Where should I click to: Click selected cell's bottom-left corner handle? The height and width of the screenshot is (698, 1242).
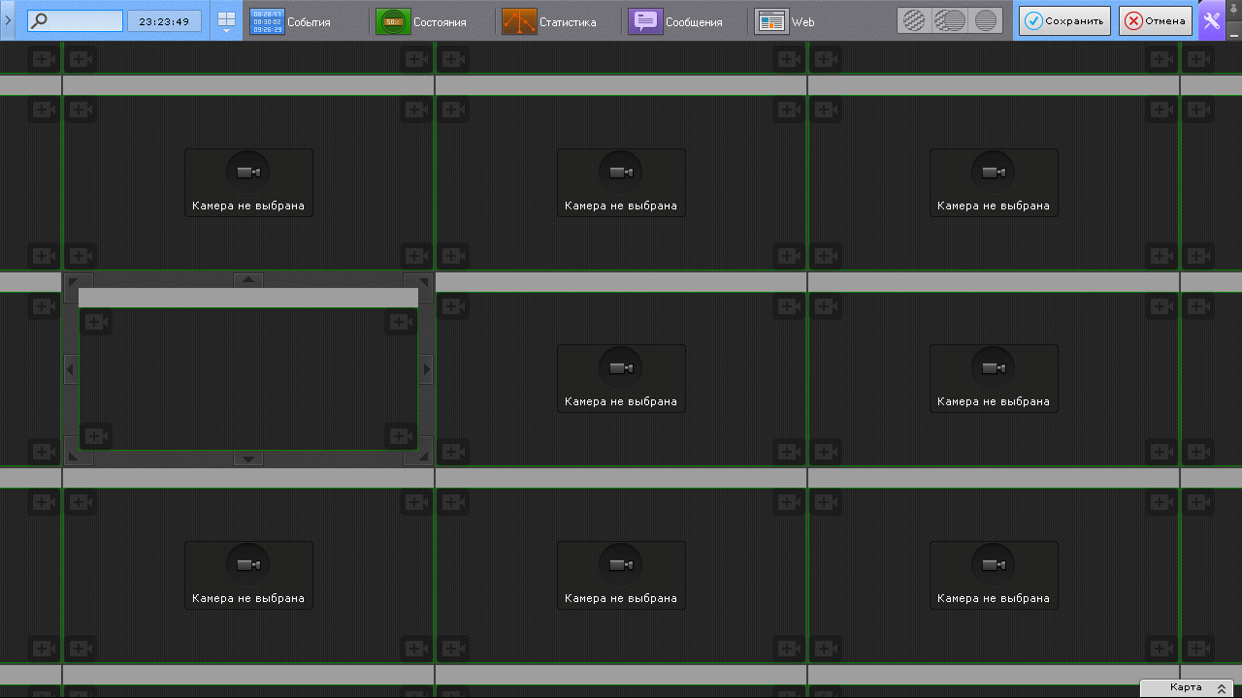click(x=71, y=459)
